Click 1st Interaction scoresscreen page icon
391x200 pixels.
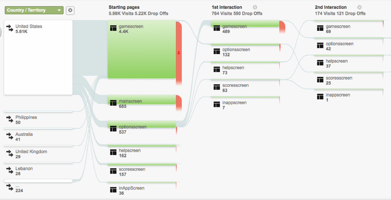216,87
